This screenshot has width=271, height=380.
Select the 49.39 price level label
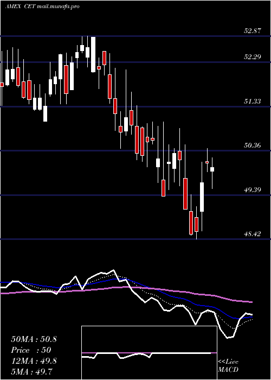point(253,189)
